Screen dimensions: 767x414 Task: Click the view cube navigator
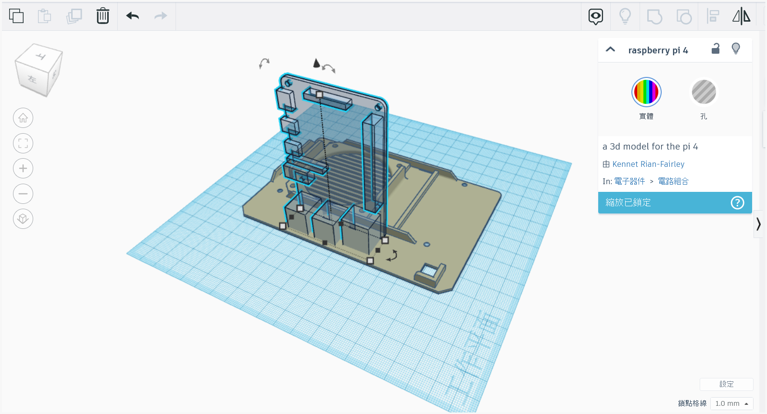tap(39, 70)
